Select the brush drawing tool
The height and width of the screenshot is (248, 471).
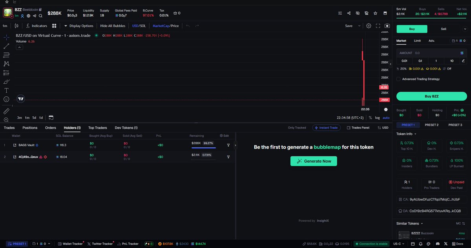click(6, 82)
